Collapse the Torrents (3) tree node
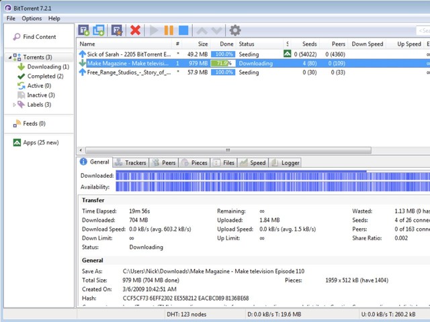The image size is (430, 322). point(10,58)
